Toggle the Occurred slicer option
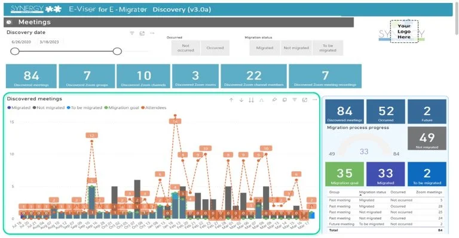 pos(215,48)
